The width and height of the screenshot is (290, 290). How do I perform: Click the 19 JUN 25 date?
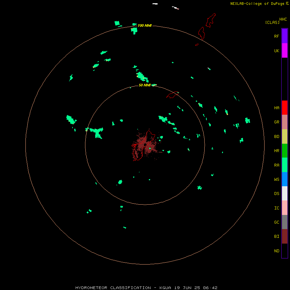click(x=187, y=288)
